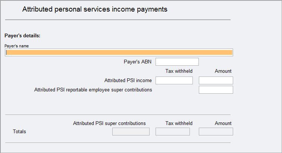Select the Totals Amount box
This screenshot has height=153, width=282.
(216, 132)
